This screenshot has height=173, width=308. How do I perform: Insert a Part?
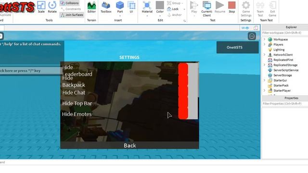pyautogui.click(x=120, y=7)
